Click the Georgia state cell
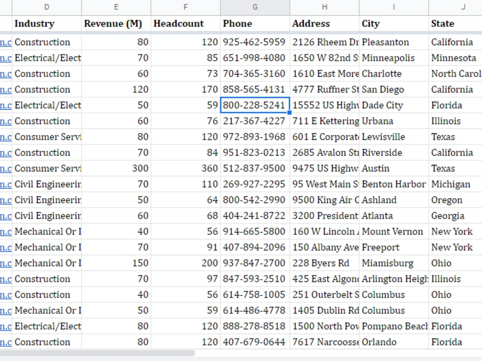482x361 pixels. pyautogui.click(x=455, y=216)
